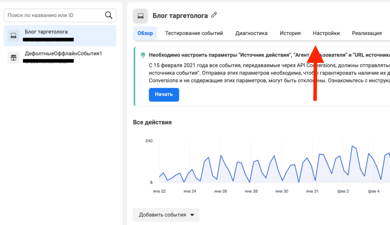Click the magnifying glass search icon
This screenshot has height=225, width=390.
109,15
